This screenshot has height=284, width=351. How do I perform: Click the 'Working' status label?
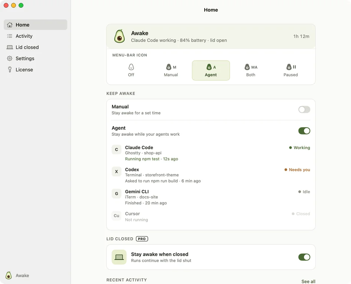pos(302,148)
